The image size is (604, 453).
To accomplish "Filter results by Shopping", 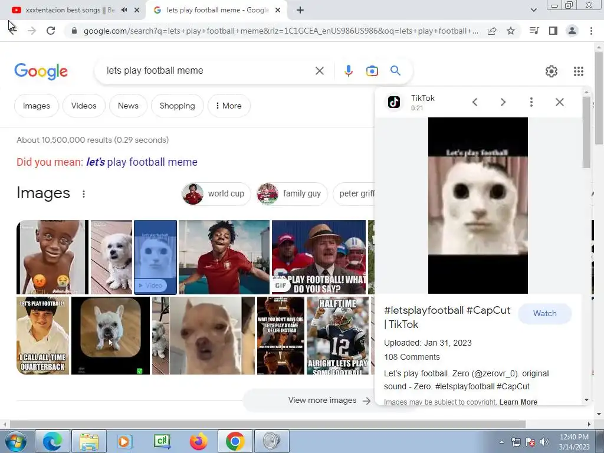I will point(177,106).
